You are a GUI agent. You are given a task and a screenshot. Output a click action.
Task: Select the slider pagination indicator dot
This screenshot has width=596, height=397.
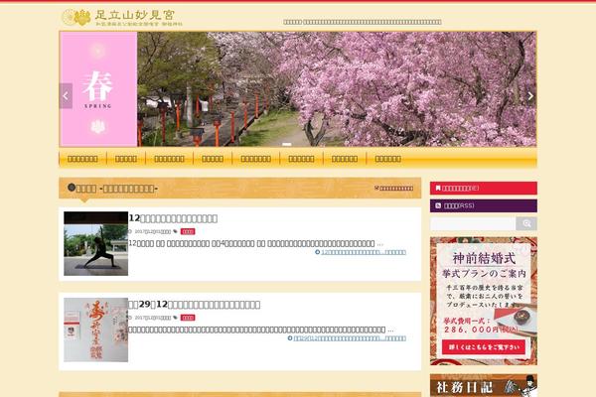tap(287, 144)
